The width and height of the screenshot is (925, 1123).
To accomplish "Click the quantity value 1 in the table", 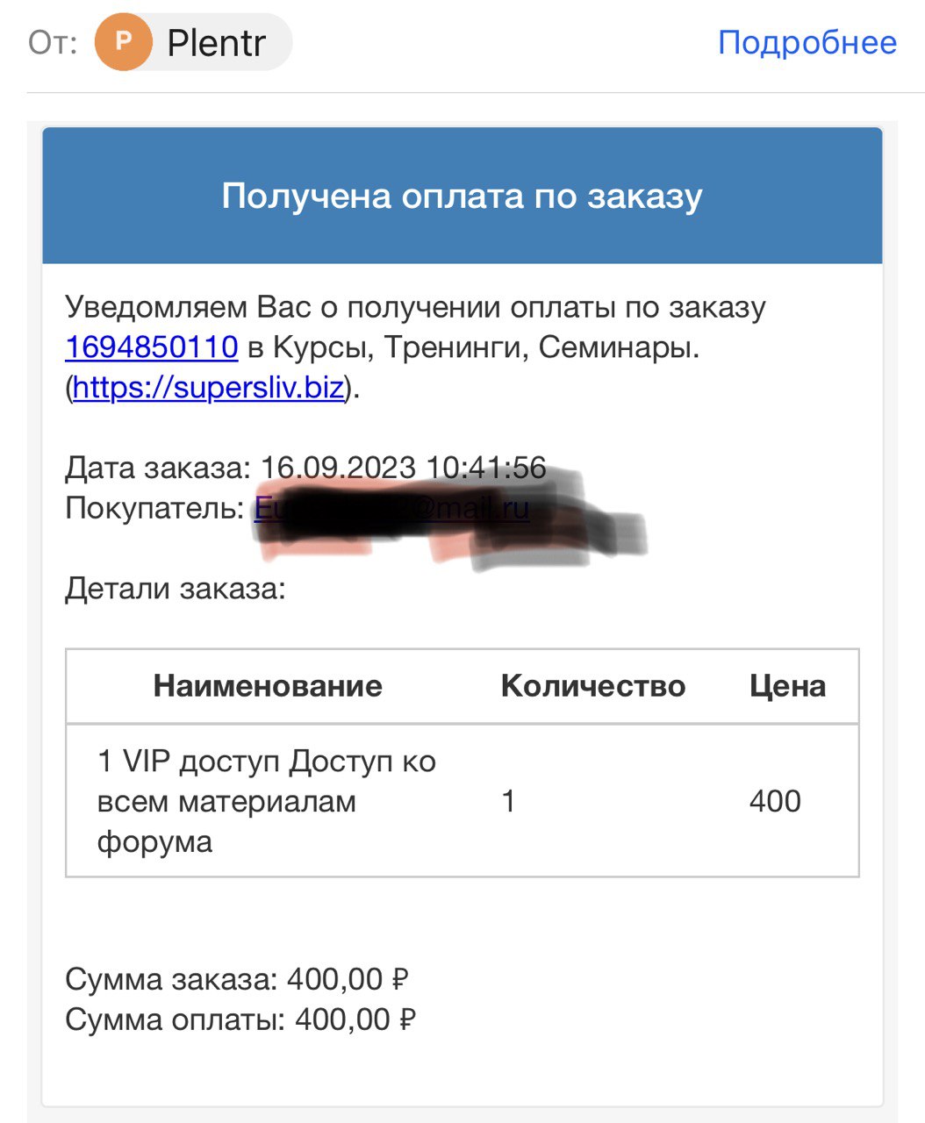I will click(x=508, y=801).
